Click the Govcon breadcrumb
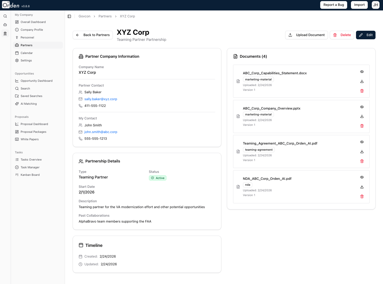This screenshot has width=383, height=284. tap(84, 16)
